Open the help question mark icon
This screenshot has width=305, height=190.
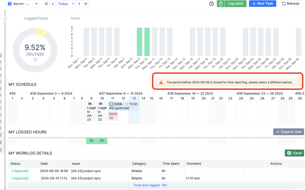[211, 4]
